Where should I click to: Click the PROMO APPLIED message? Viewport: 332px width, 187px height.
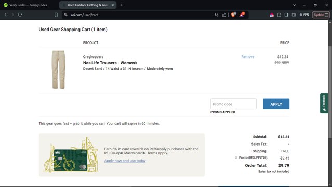pyautogui.click(x=223, y=112)
